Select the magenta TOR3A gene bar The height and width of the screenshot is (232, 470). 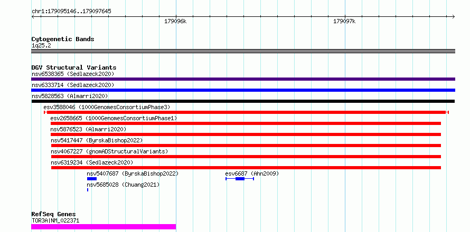pyautogui.click(x=104, y=227)
